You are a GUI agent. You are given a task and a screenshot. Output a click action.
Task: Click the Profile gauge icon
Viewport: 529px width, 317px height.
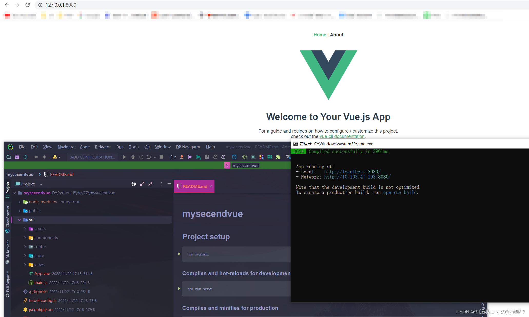point(149,157)
